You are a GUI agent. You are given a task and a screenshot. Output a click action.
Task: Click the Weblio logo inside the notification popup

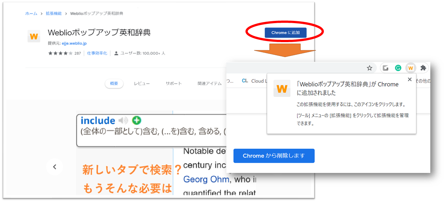(282, 89)
